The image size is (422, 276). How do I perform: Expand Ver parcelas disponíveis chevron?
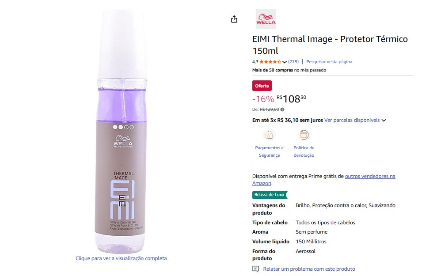point(384,120)
